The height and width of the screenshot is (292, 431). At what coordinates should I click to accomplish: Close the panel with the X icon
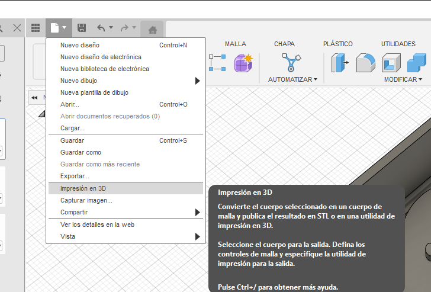click(x=17, y=28)
